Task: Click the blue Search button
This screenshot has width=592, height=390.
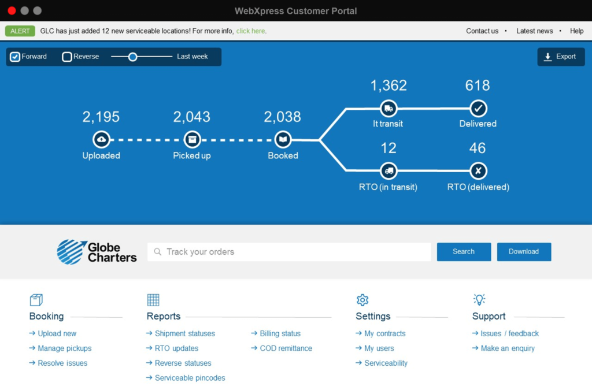Action: (464, 252)
